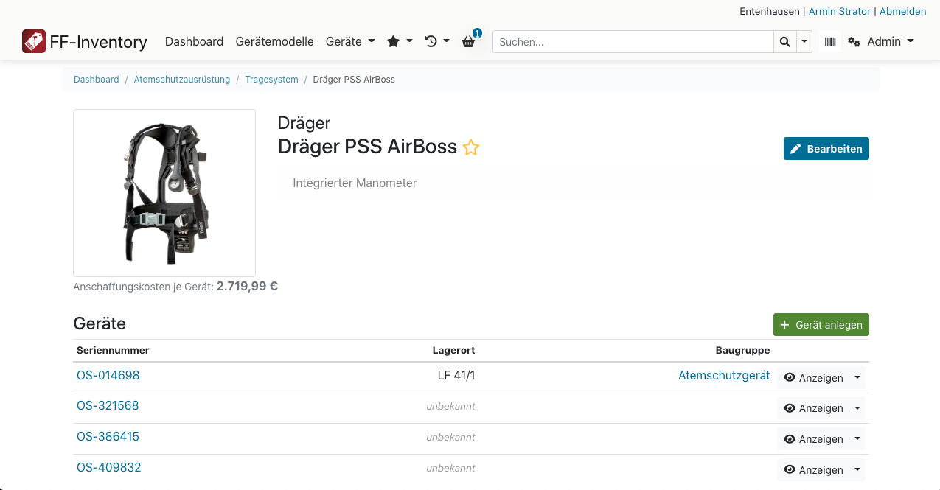Open the history clock menu
Image resolution: width=940 pixels, height=490 pixels.
tap(436, 42)
